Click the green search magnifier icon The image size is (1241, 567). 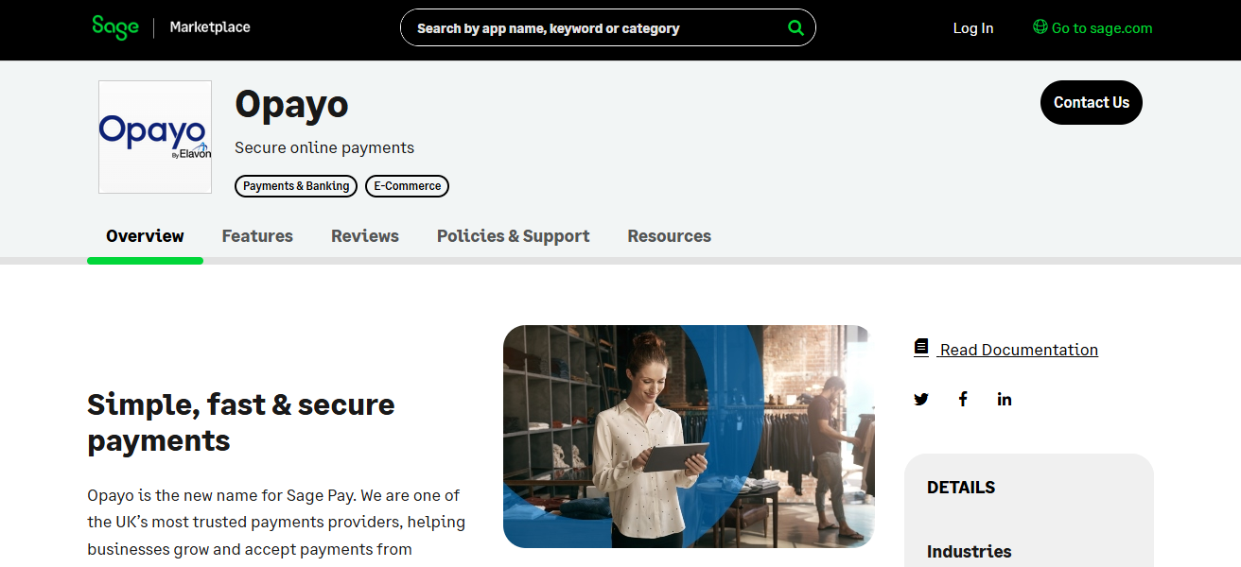[x=795, y=27]
